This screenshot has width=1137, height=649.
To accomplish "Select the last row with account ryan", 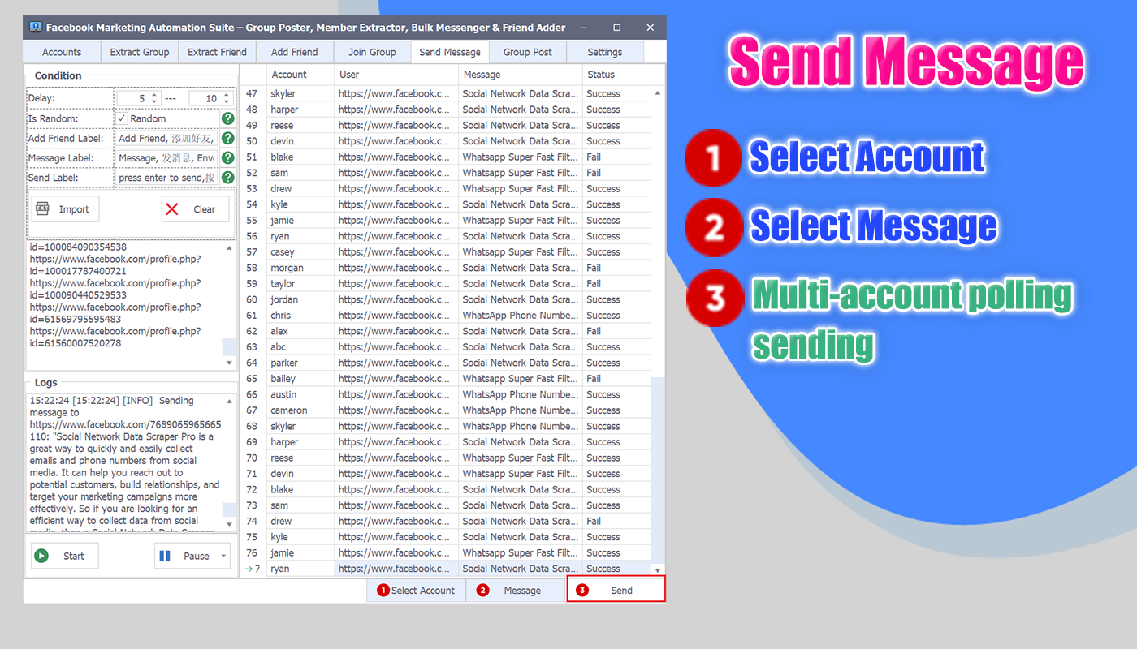I will 446,569.
